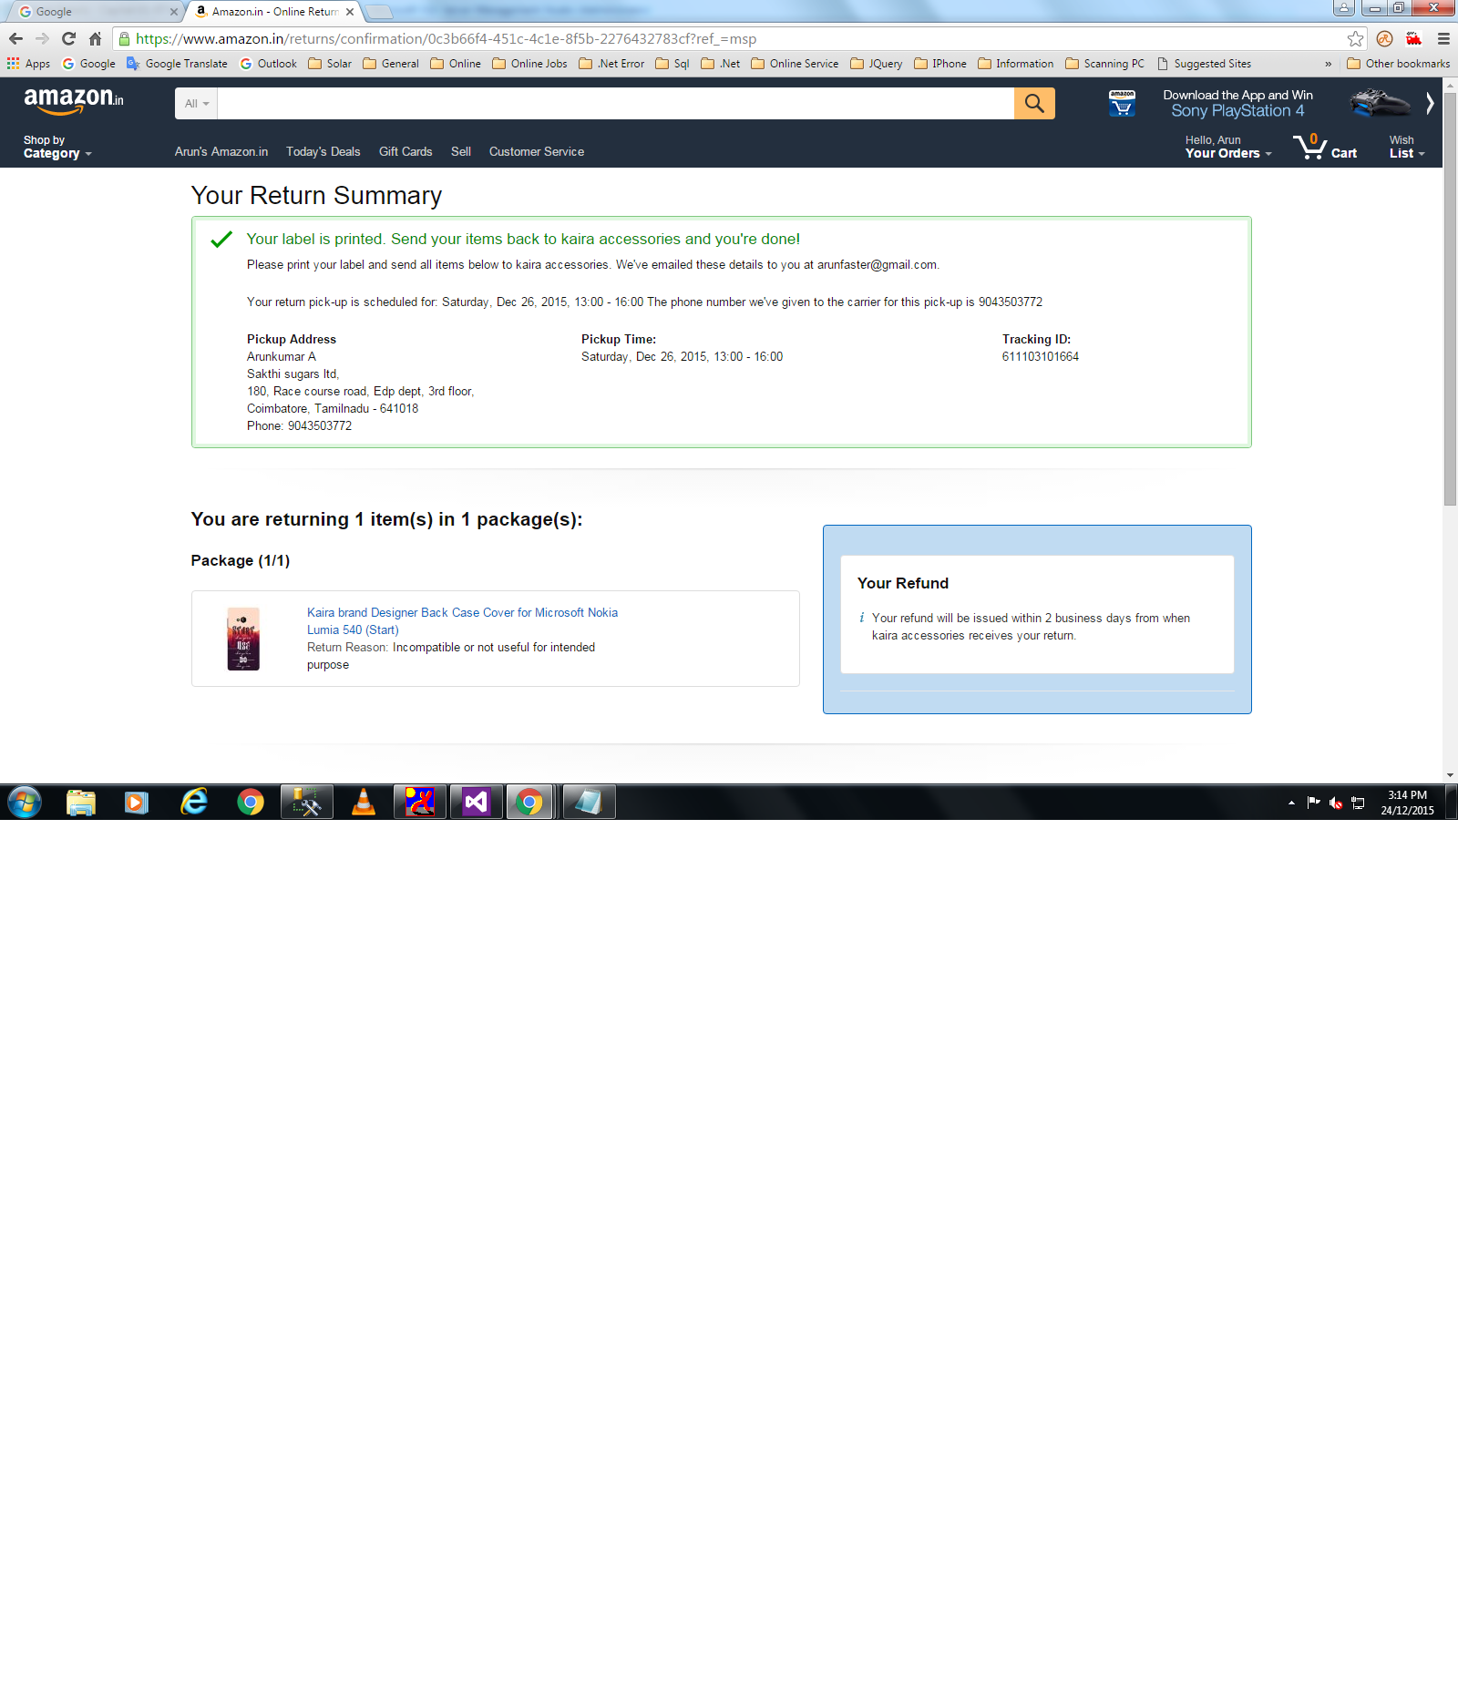This screenshot has height=1699, width=1458.
Task: Click the orange search magnifier button
Action: click(1034, 103)
